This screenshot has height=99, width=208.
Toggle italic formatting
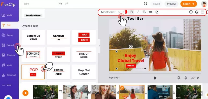point(138,12)
